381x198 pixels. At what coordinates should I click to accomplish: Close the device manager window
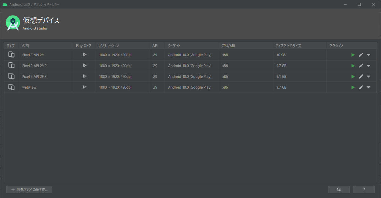point(374,4)
